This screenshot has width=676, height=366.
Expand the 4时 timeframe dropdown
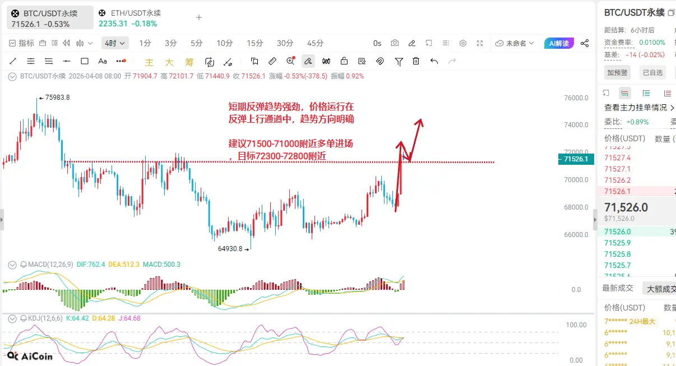[115, 43]
